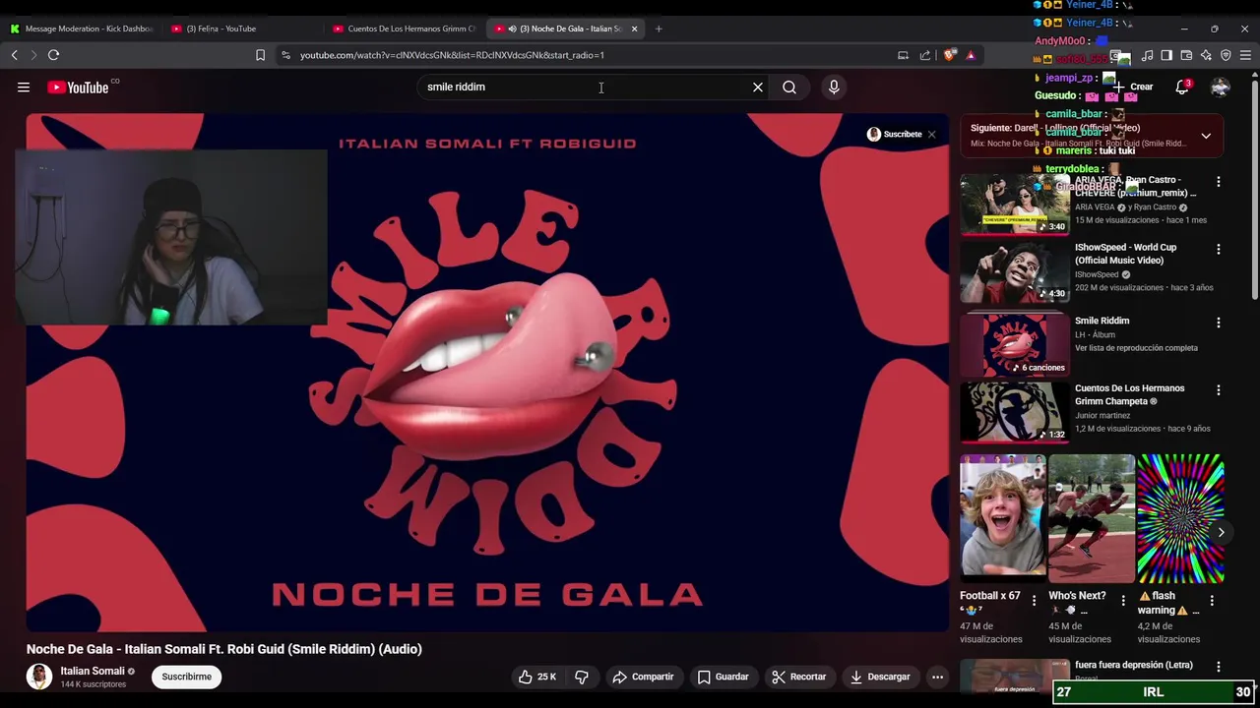The width and height of the screenshot is (1260, 708).
Task: Close the Noche De Gala tab
Action: [x=634, y=29]
